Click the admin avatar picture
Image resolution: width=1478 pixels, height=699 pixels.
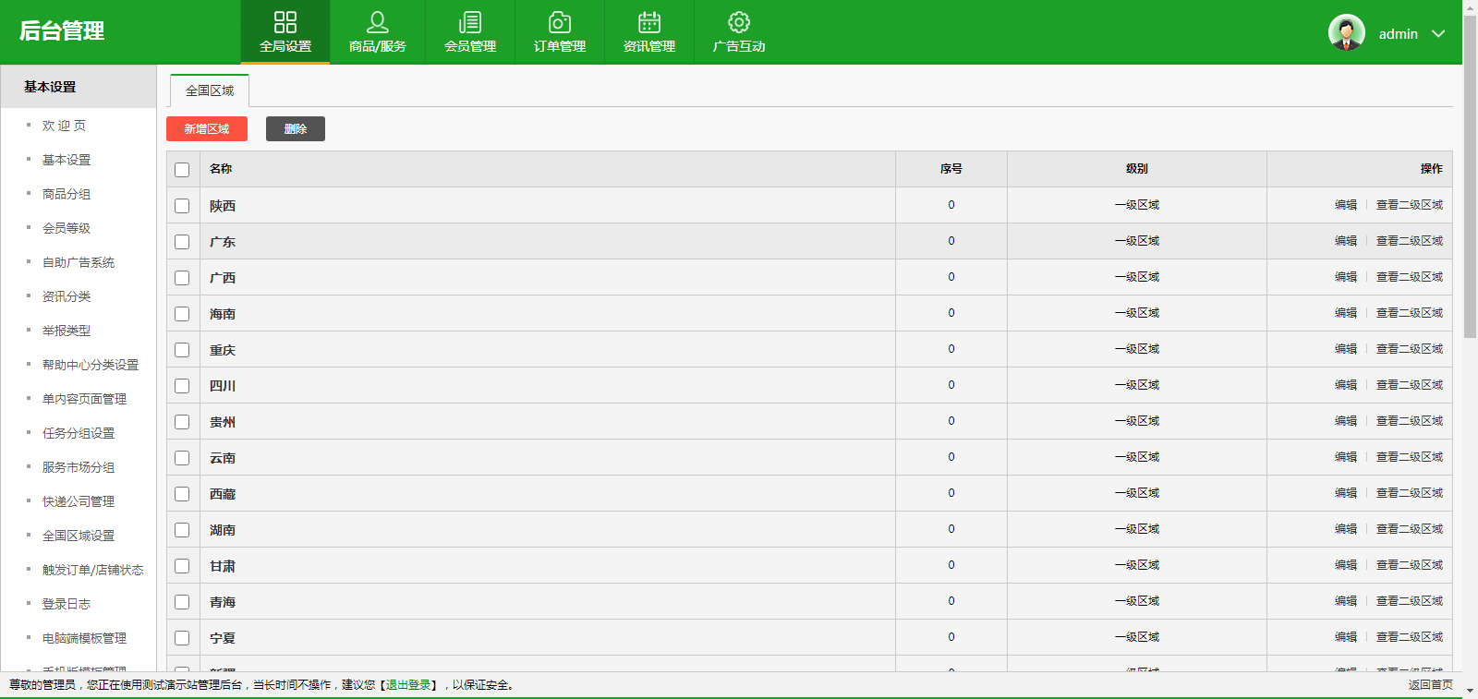[x=1346, y=33]
